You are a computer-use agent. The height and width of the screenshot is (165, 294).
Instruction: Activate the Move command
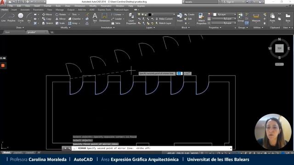(47, 14)
